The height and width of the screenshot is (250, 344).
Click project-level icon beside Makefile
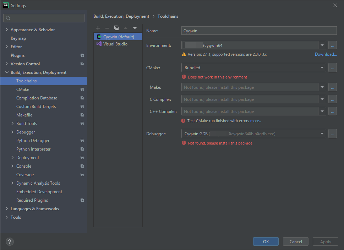(x=82, y=115)
